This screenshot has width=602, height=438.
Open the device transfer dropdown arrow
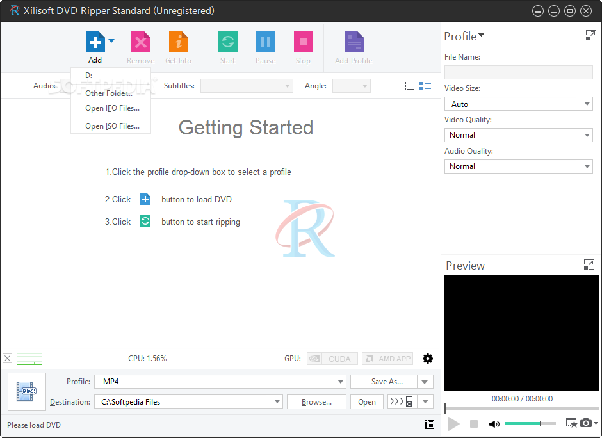[425, 402]
